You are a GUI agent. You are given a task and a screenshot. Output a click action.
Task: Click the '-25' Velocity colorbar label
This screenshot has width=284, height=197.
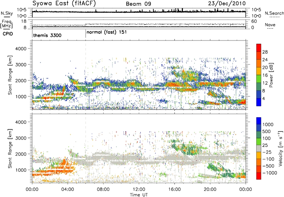[x=267, y=152]
